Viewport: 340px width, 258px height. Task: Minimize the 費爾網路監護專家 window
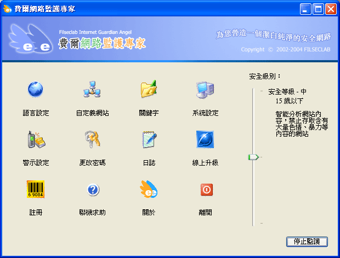click(x=307, y=9)
